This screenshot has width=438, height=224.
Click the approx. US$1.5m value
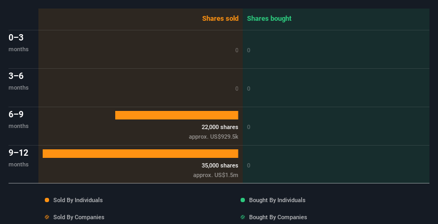pos(216,175)
